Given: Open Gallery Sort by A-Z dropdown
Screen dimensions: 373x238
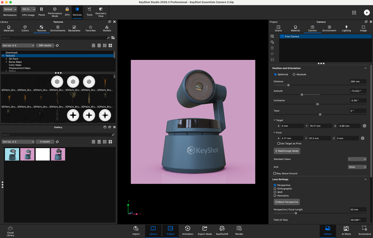Looking at the screenshot, I should pyautogui.click(x=18, y=142).
